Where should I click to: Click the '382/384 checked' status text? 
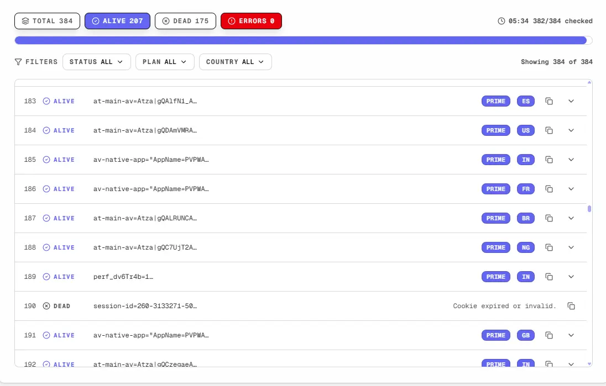pos(563,21)
